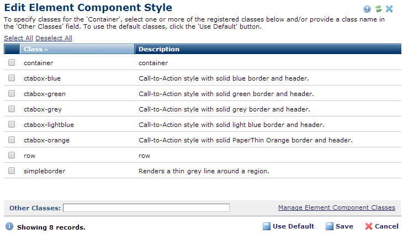Click the Use Default button
This screenshot has height=234, width=403.
[x=288, y=226]
